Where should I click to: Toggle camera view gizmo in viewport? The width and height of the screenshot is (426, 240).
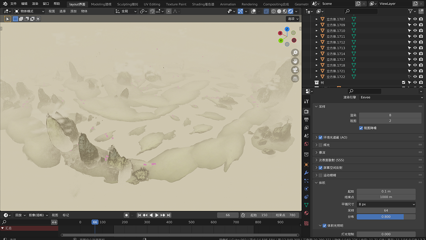click(x=295, y=70)
